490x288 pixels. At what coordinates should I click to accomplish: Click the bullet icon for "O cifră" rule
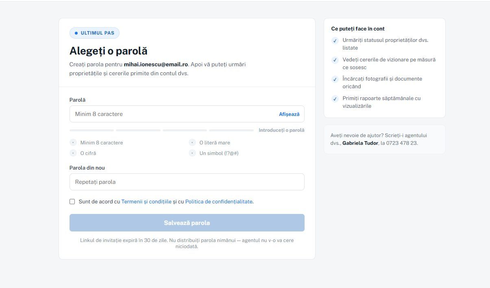[x=73, y=153]
